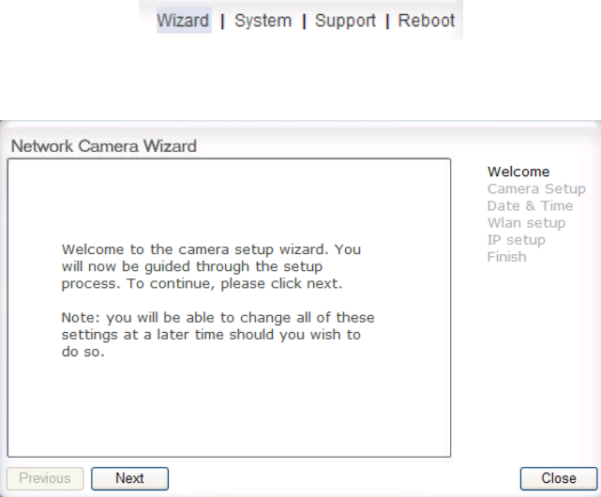Click the Next button
Viewport: 601px width, 497px height.
[129, 478]
